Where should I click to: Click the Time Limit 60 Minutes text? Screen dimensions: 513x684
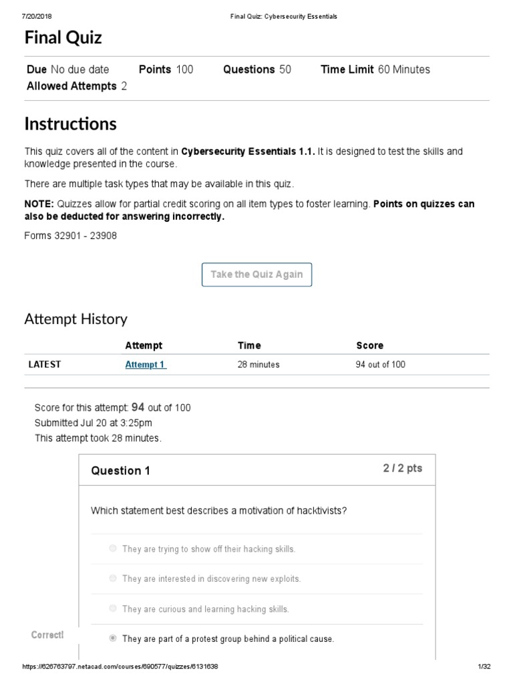(375, 69)
